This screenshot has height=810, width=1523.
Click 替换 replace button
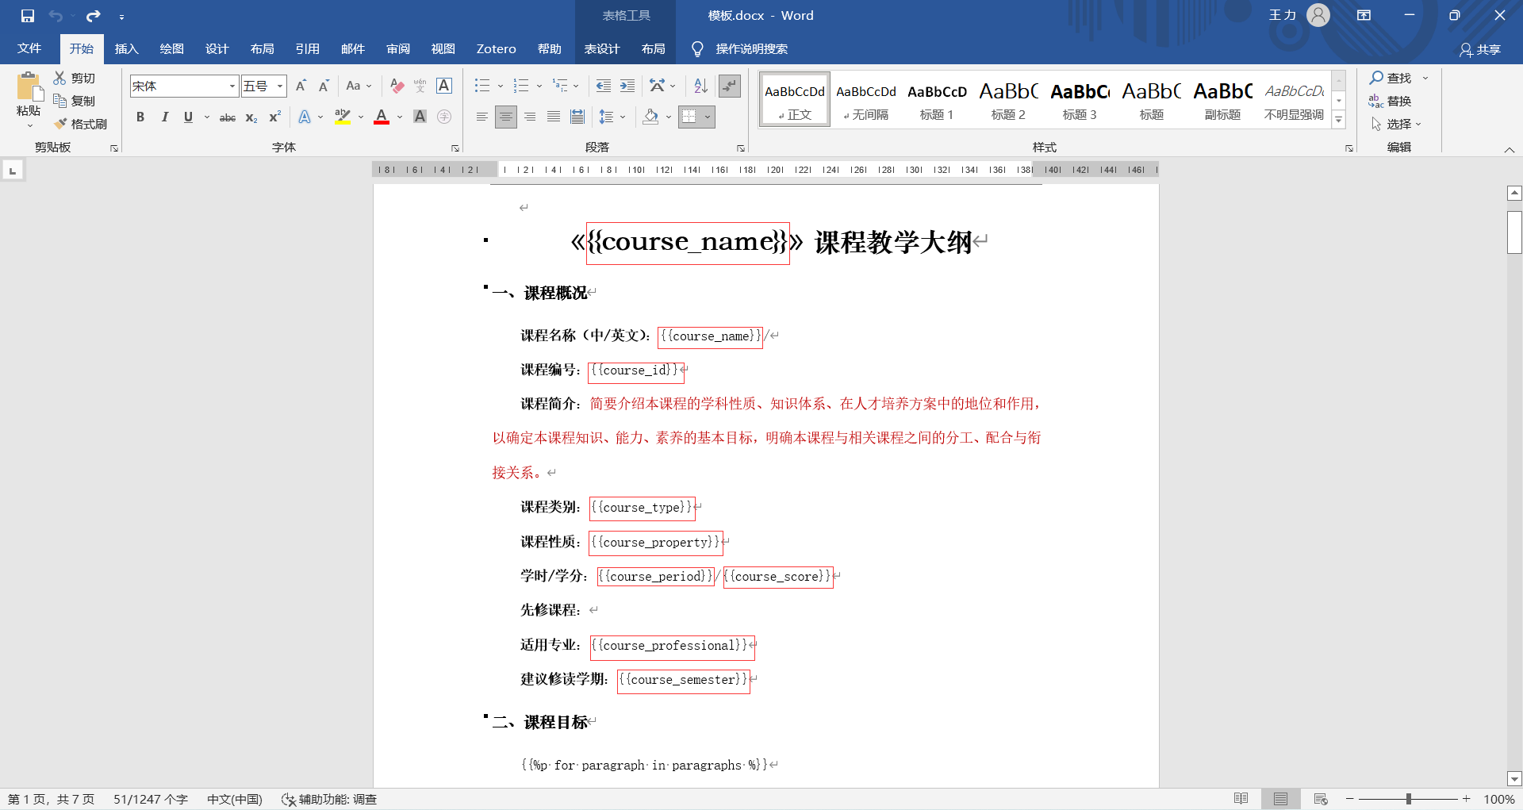click(x=1391, y=101)
